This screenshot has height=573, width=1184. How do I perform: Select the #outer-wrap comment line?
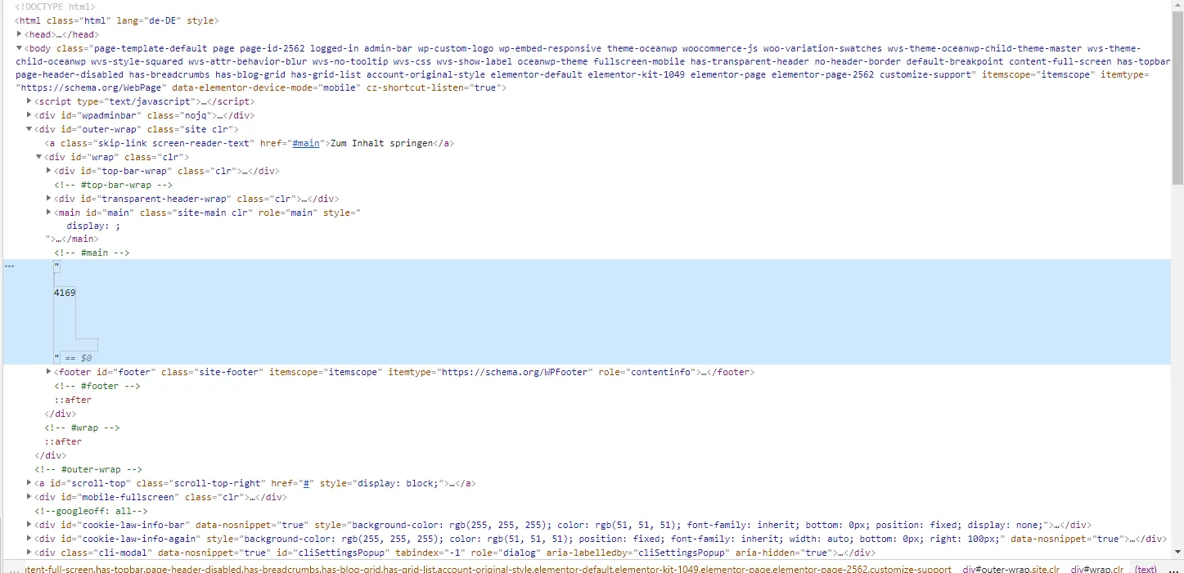88,469
